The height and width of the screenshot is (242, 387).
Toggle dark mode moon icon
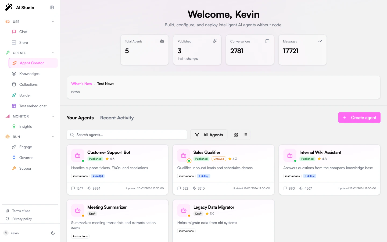click(x=53, y=233)
